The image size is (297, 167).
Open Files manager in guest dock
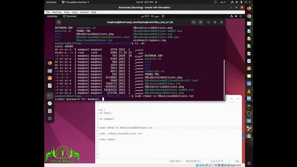coord(50,71)
